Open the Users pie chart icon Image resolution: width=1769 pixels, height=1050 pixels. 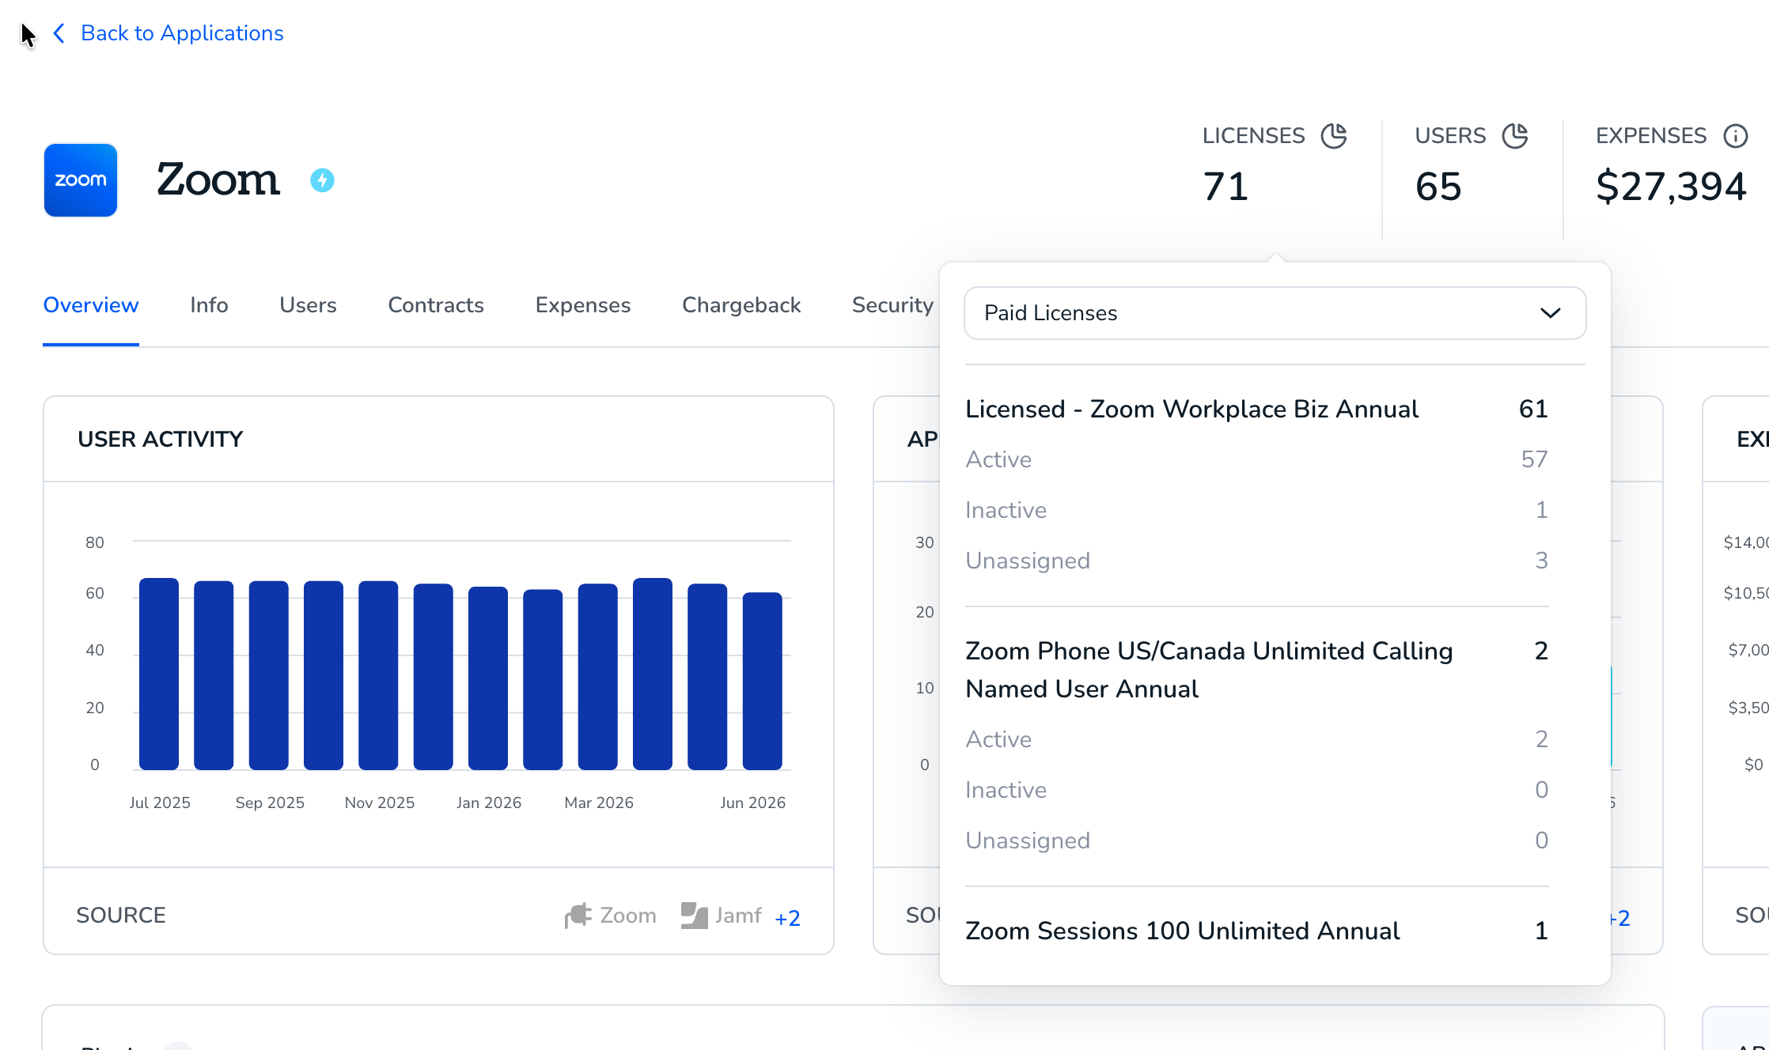1515,136
